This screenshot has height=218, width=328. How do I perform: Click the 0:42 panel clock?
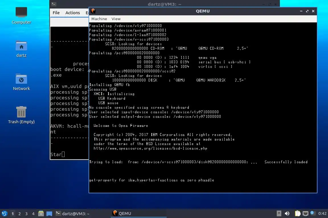click(x=322, y=213)
